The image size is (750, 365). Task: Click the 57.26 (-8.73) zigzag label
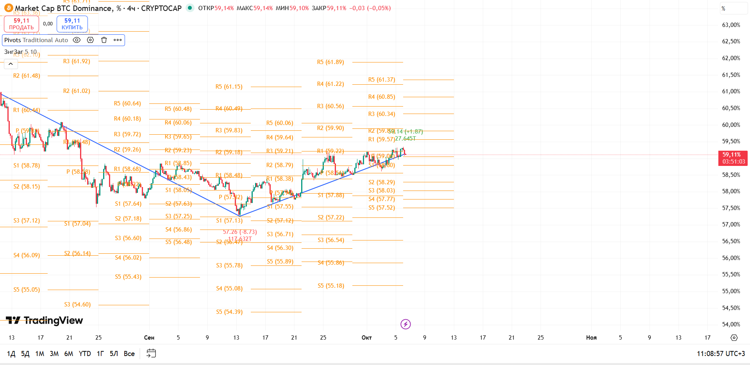point(240,232)
